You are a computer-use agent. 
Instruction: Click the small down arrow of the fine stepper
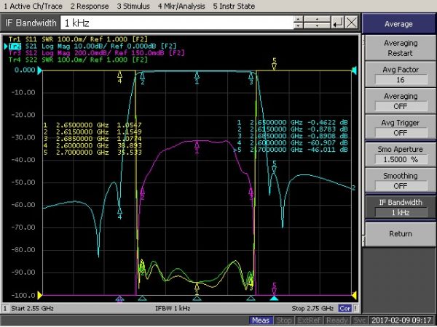298,26
